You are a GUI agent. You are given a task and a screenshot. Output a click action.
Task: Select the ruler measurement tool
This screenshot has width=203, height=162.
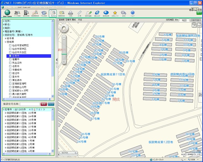(79, 13)
